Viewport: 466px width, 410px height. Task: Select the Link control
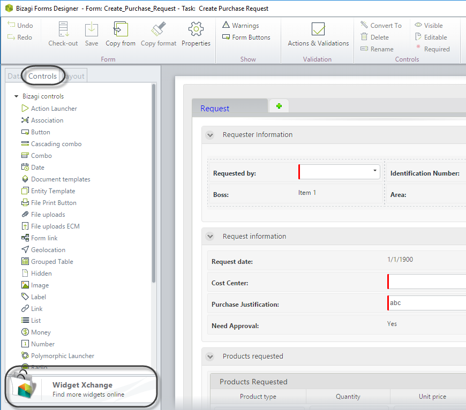click(32, 309)
